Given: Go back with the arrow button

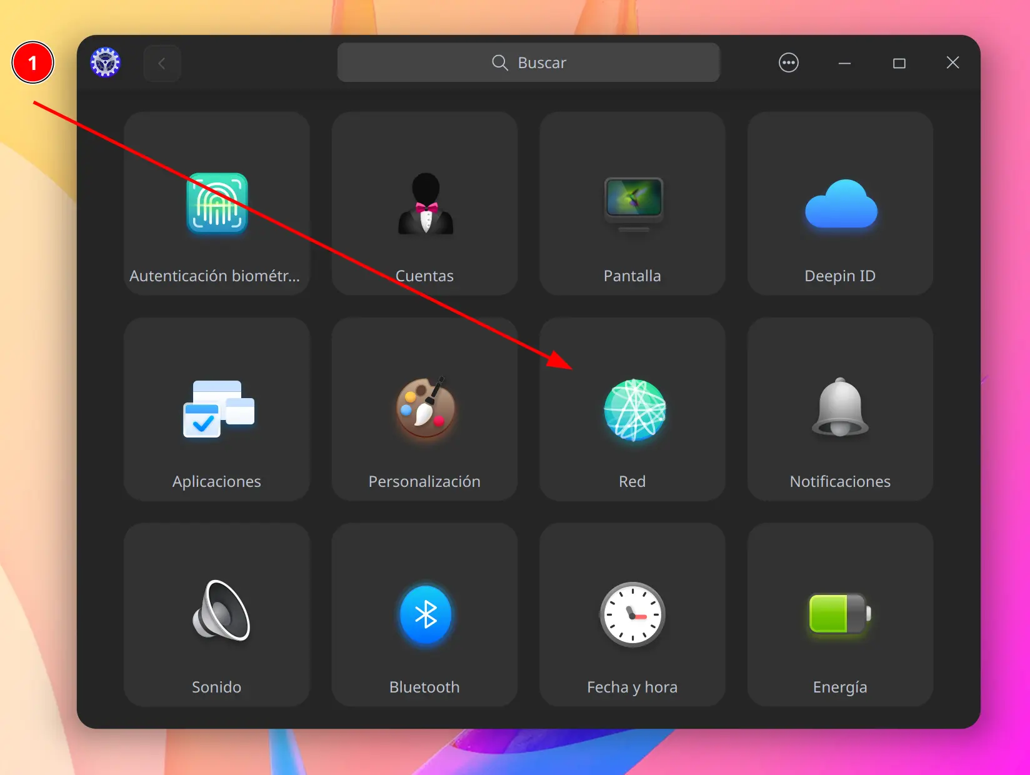Looking at the screenshot, I should pos(162,63).
